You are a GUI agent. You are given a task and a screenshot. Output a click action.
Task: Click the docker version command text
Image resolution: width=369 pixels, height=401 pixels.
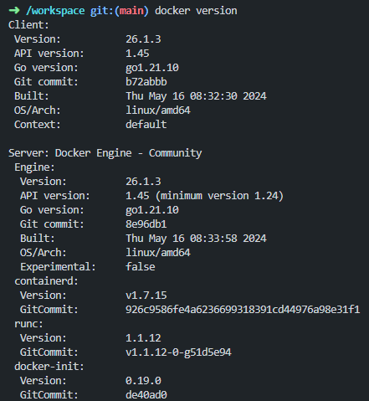(x=196, y=11)
